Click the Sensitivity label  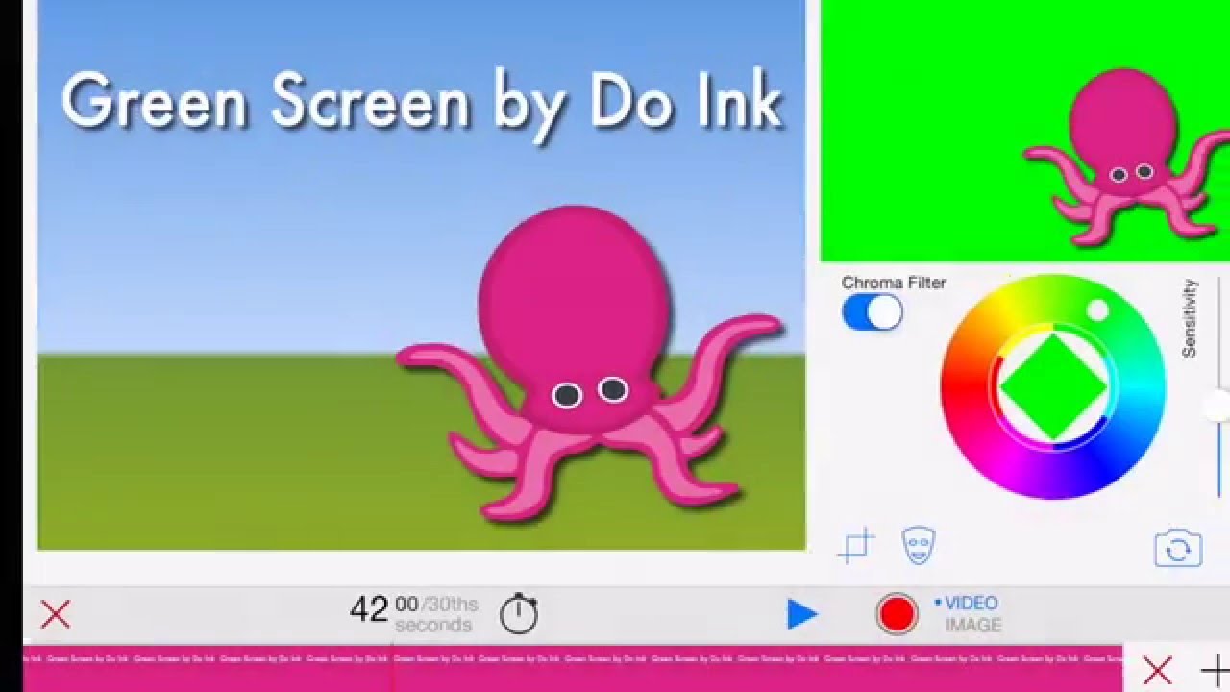(1190, 318)
